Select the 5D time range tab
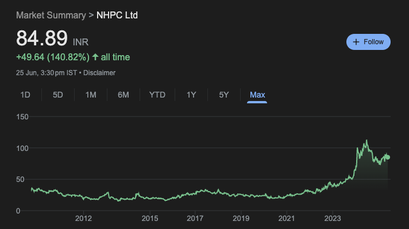This screenshot has height=229, width=409. 58,95
